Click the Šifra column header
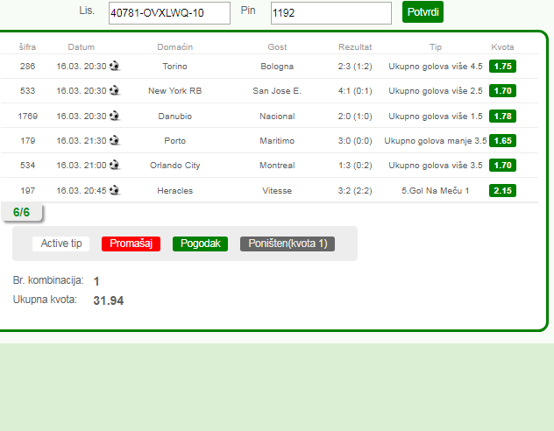Image resolution: width=554 pixels, height=431 pixels. 27,47
